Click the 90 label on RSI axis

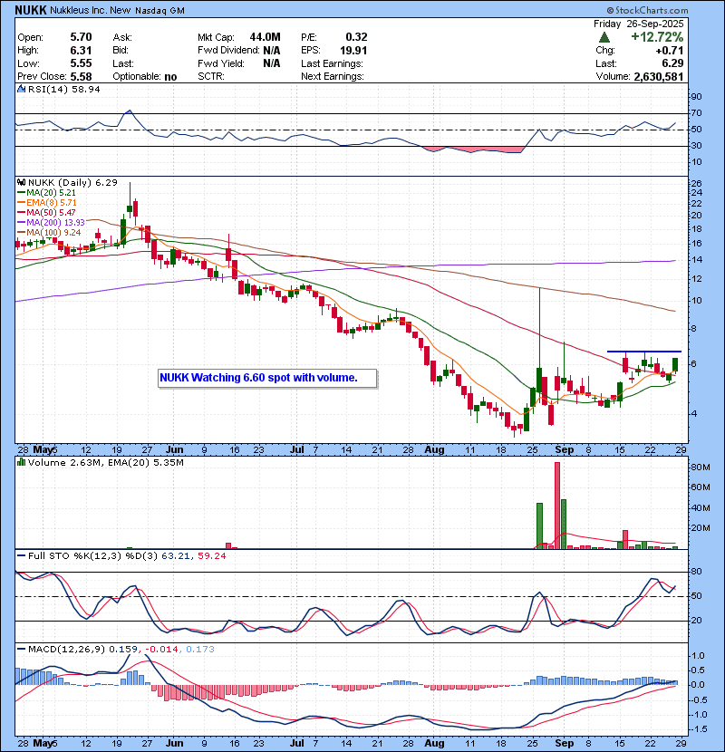696,97
